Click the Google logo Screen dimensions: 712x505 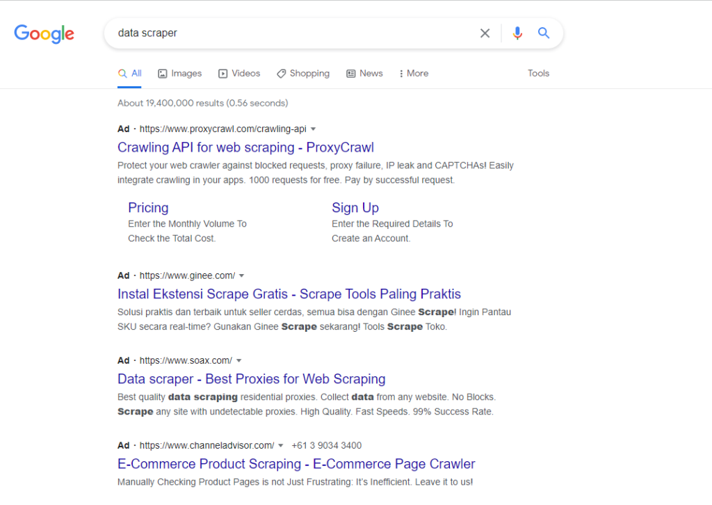click(44, 33)
